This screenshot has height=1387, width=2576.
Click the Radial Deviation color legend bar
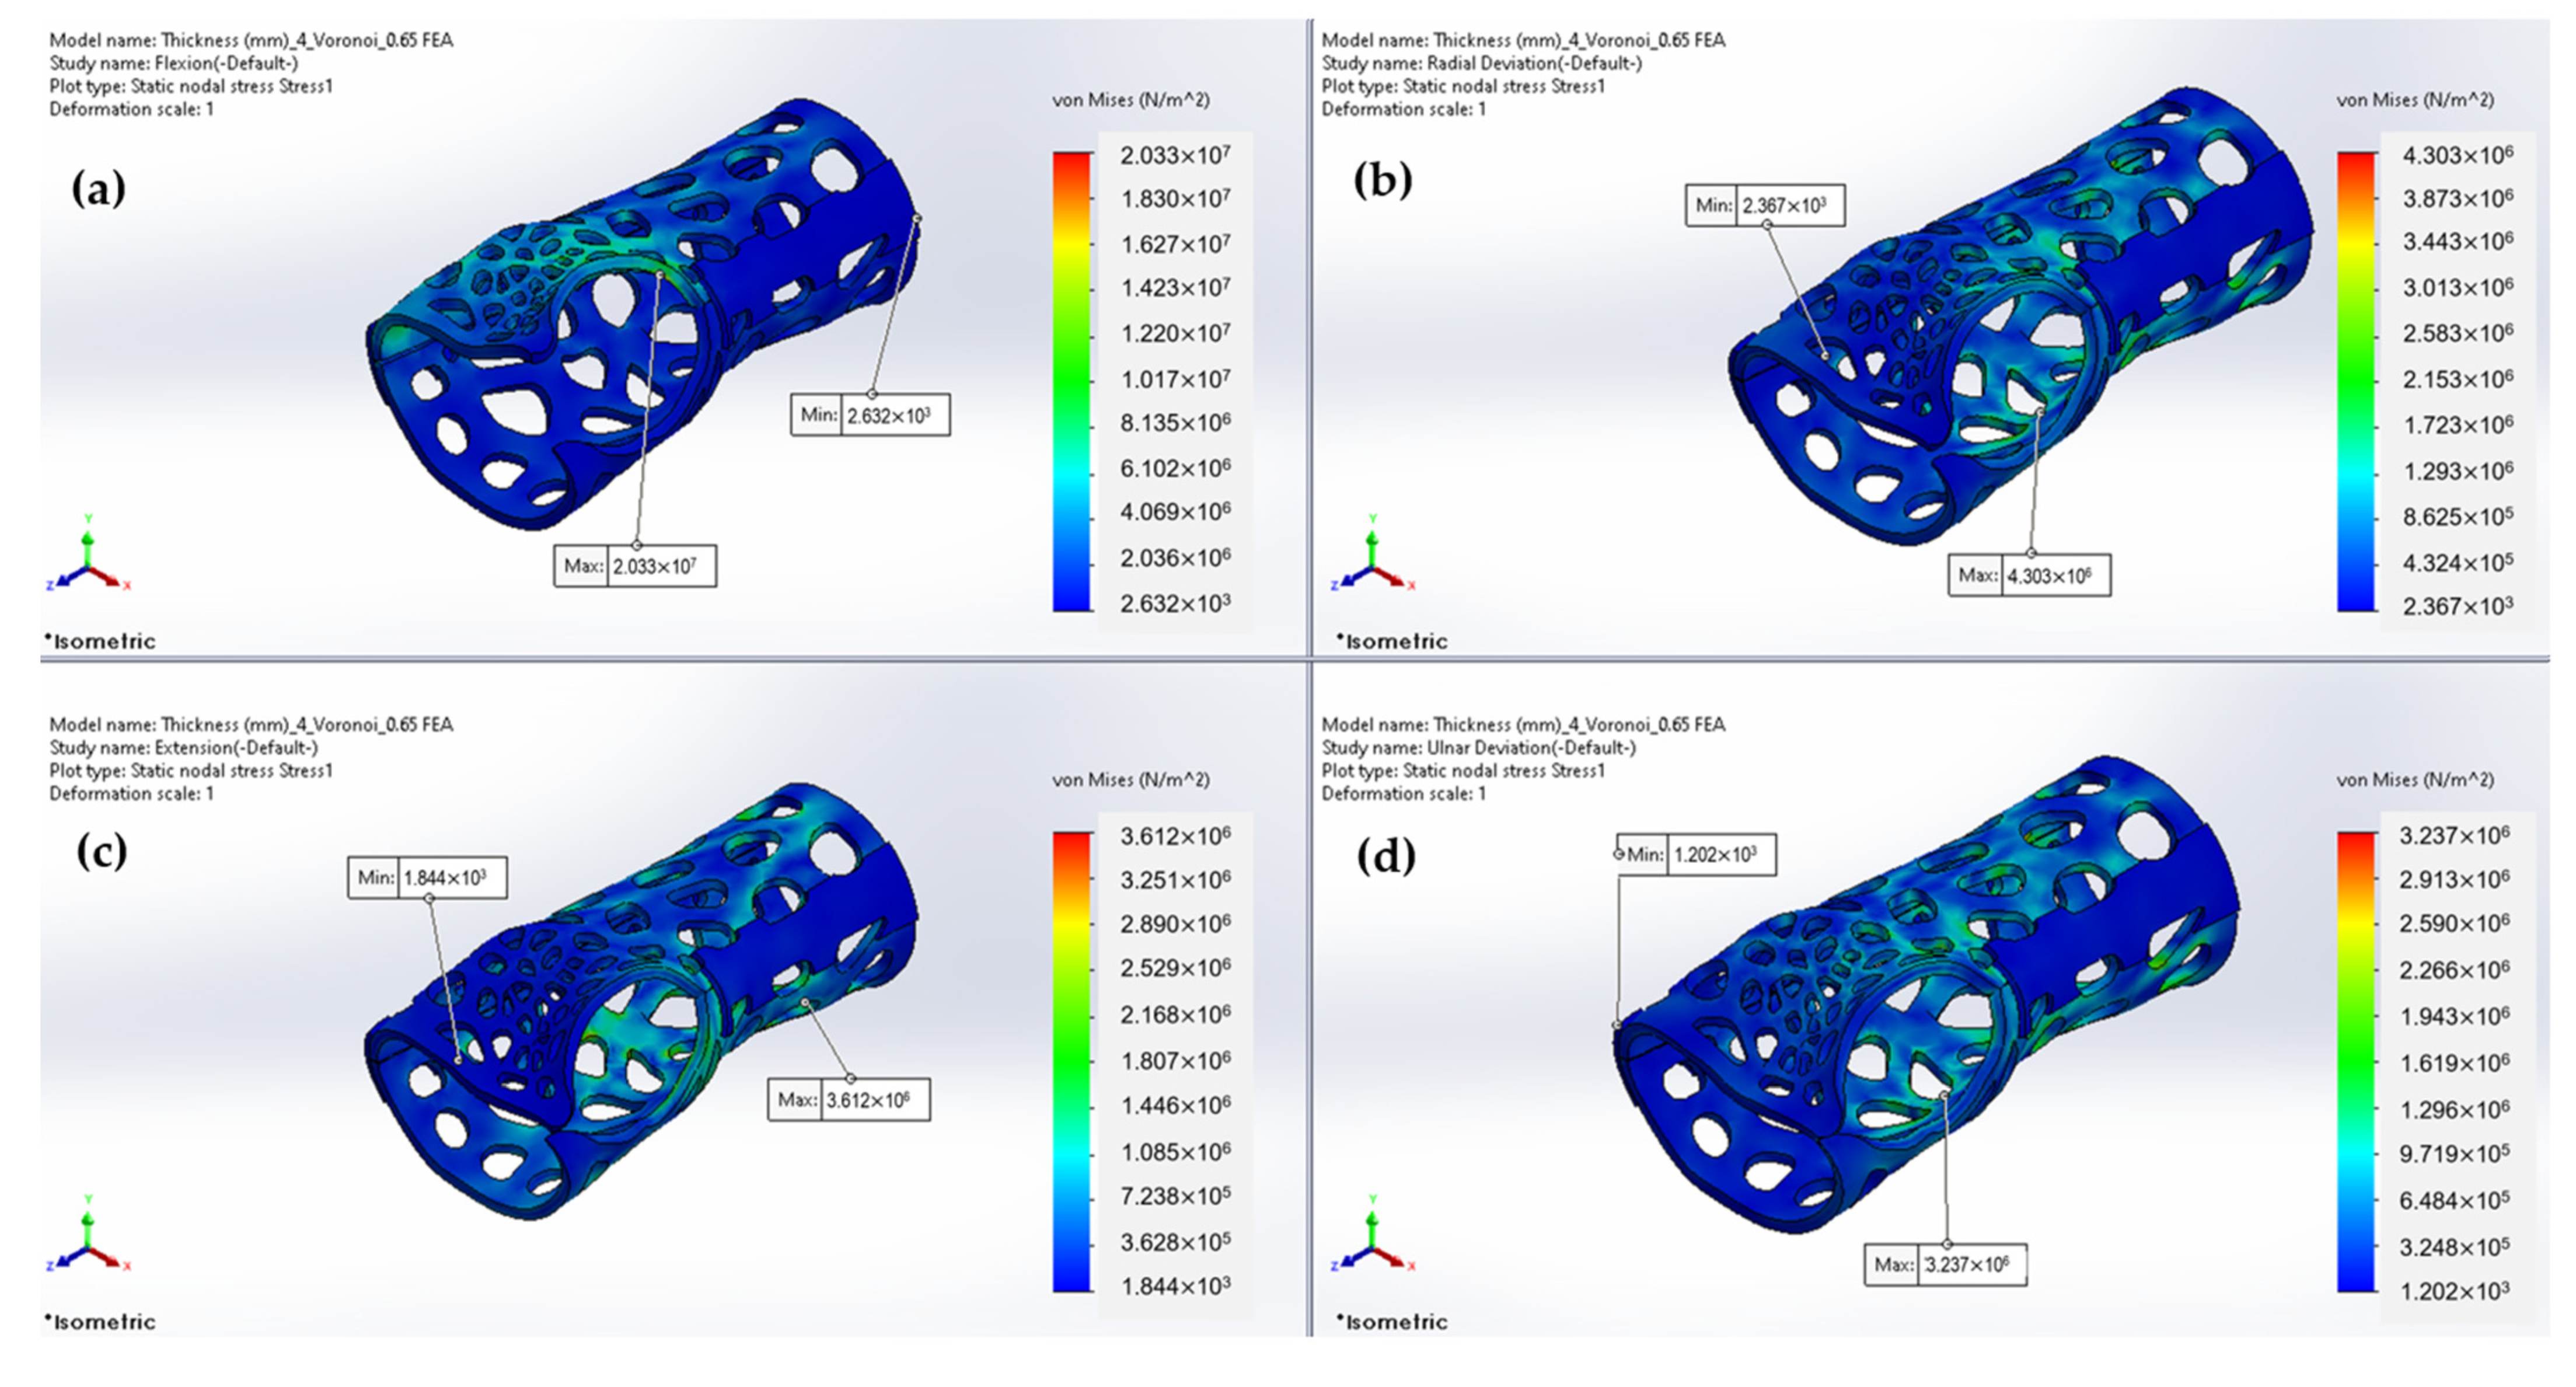coord(2356,381)
